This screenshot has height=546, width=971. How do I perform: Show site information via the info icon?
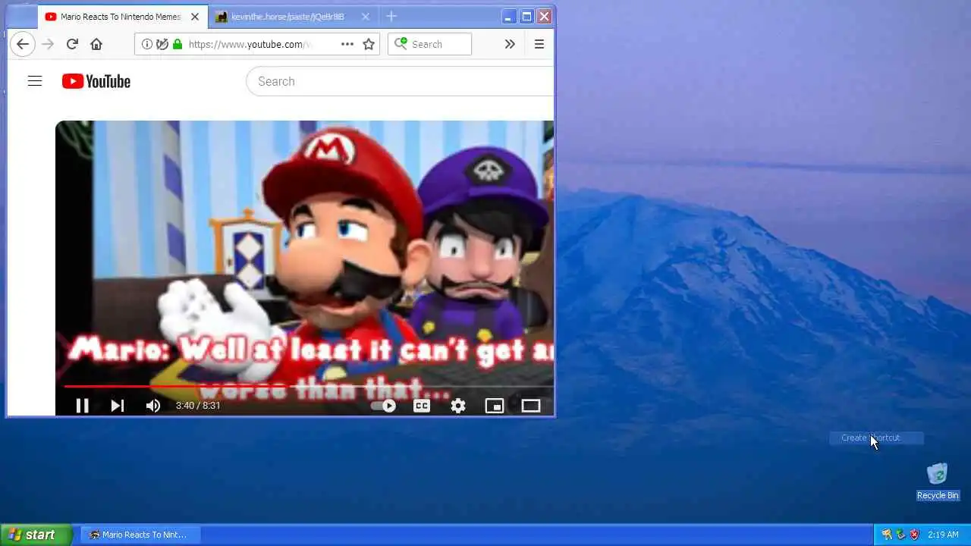coord(147,44)
